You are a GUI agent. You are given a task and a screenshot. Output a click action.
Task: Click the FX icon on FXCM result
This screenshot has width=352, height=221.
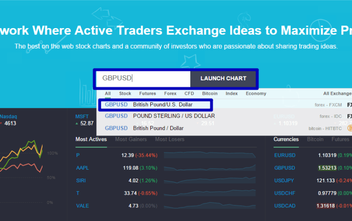(349, 105)
